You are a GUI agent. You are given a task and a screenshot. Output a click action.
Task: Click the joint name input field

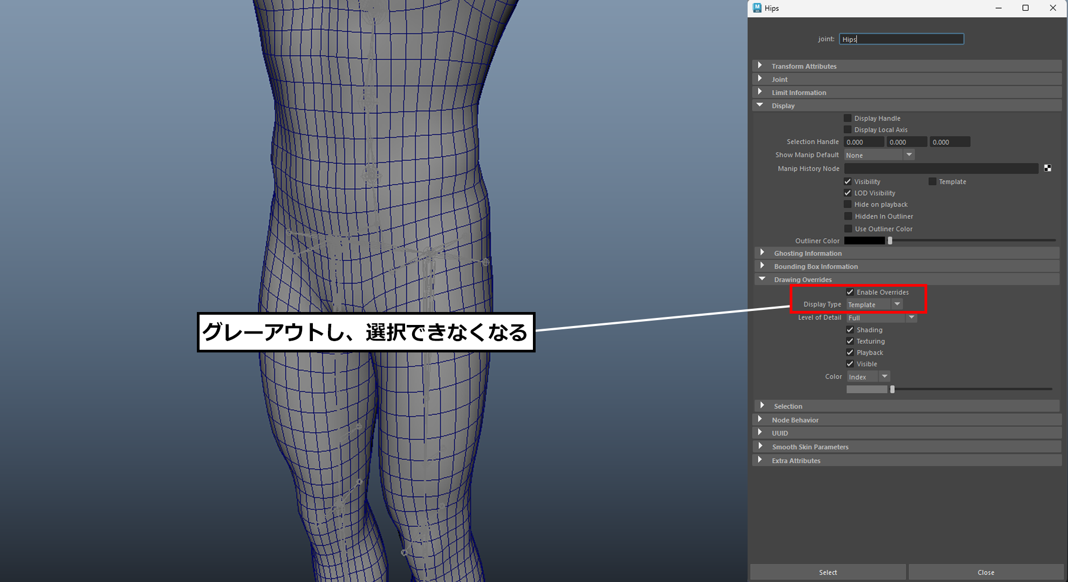click(901, 39)
